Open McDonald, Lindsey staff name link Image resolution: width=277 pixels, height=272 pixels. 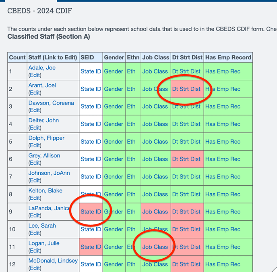tap(53, 261)
